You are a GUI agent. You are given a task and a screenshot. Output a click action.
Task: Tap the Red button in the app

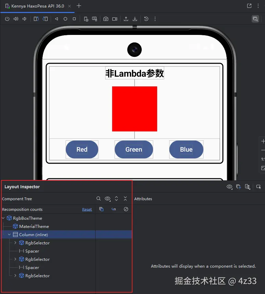tap(82, 150)
